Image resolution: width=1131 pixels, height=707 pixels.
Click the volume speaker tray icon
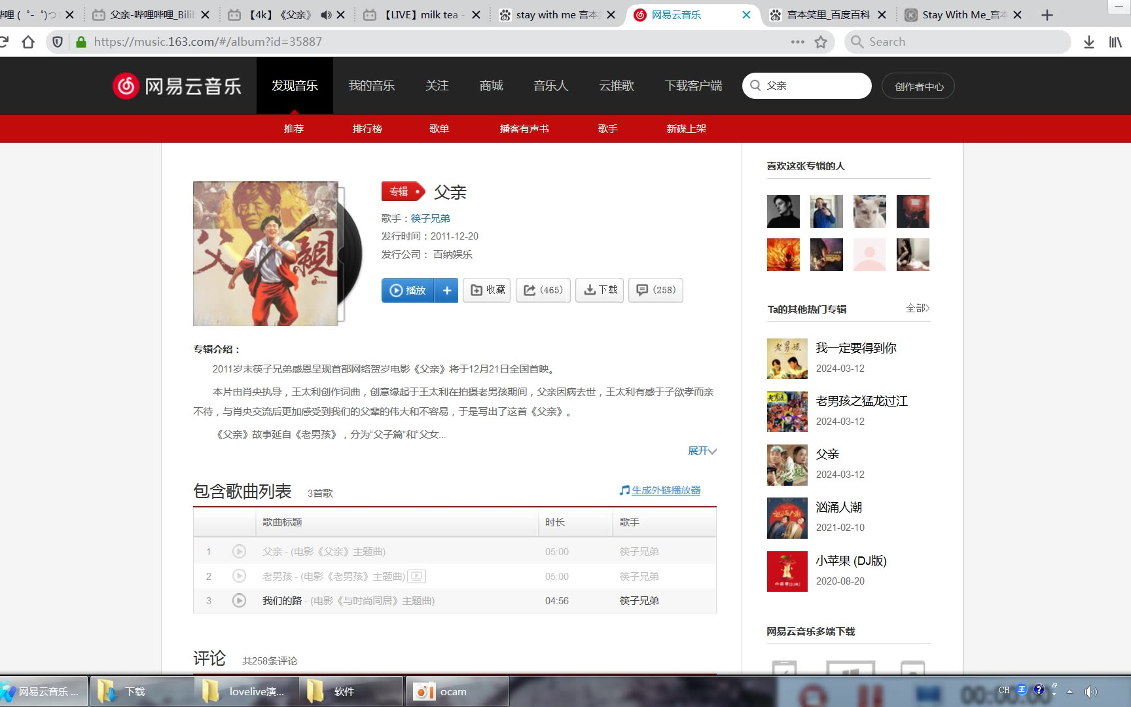pyautogui.click(x=1090, y=691)
